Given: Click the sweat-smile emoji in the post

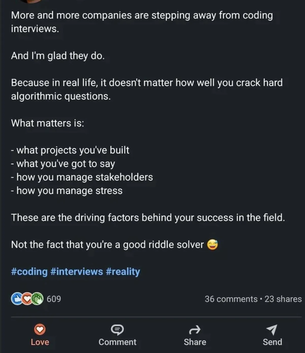Looking at the screenshot, I should [x=212, y=245].
